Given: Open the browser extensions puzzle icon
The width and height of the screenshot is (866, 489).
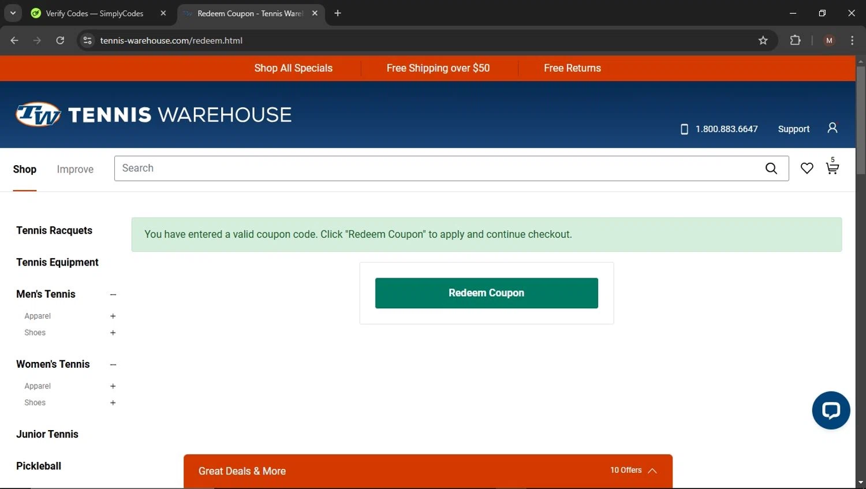Looking at the screenshot, I should coord(795,40).
